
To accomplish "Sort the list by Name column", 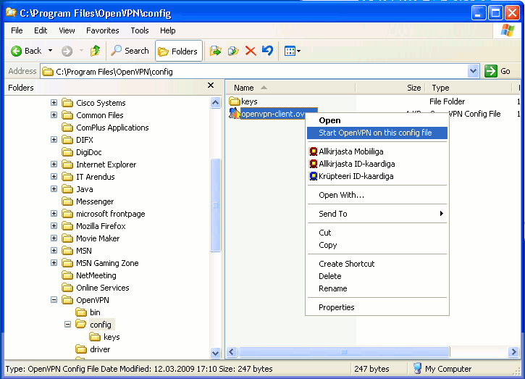I will [x=290, y=88].
